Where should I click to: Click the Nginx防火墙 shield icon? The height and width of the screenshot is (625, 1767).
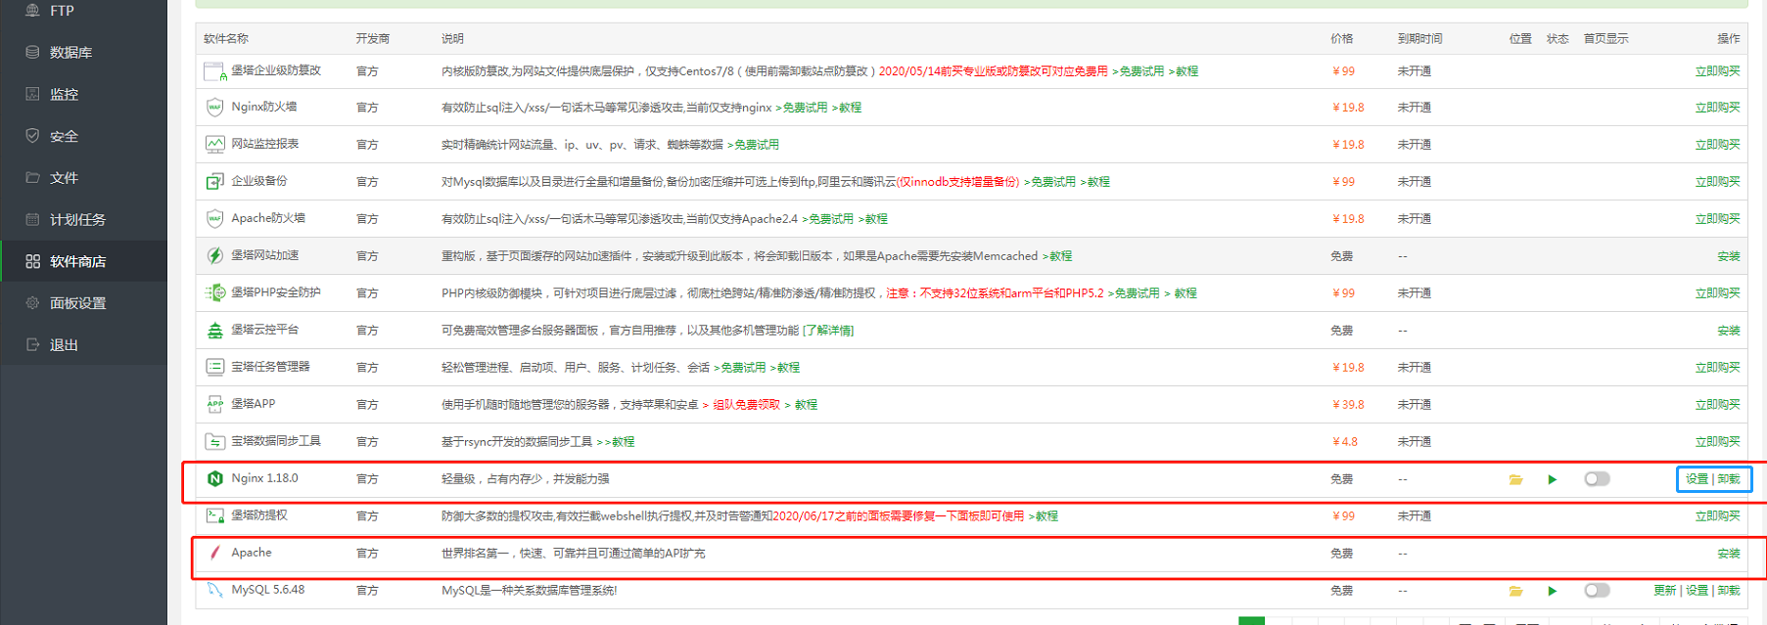[x=215, y=108]
